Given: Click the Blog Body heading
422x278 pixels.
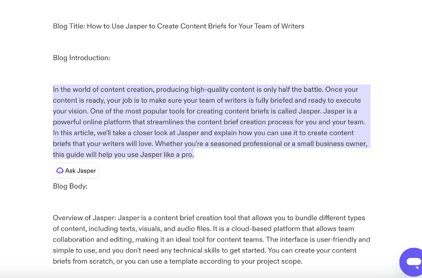Looking at the screenshot, I should [x=70, y=186].
